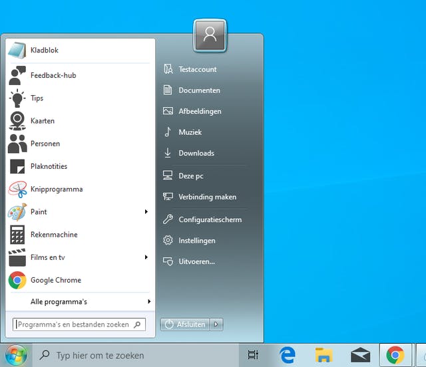The image size is (426, 367).
Task: Open Microsoft Edge from the taskbar
Action: [x=288, y=355]
